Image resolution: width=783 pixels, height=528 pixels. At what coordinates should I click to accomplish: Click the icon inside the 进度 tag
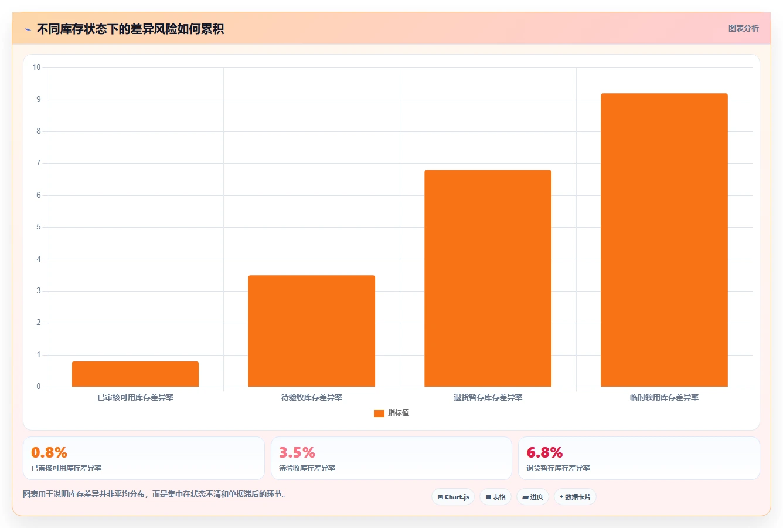pos(525,497)
